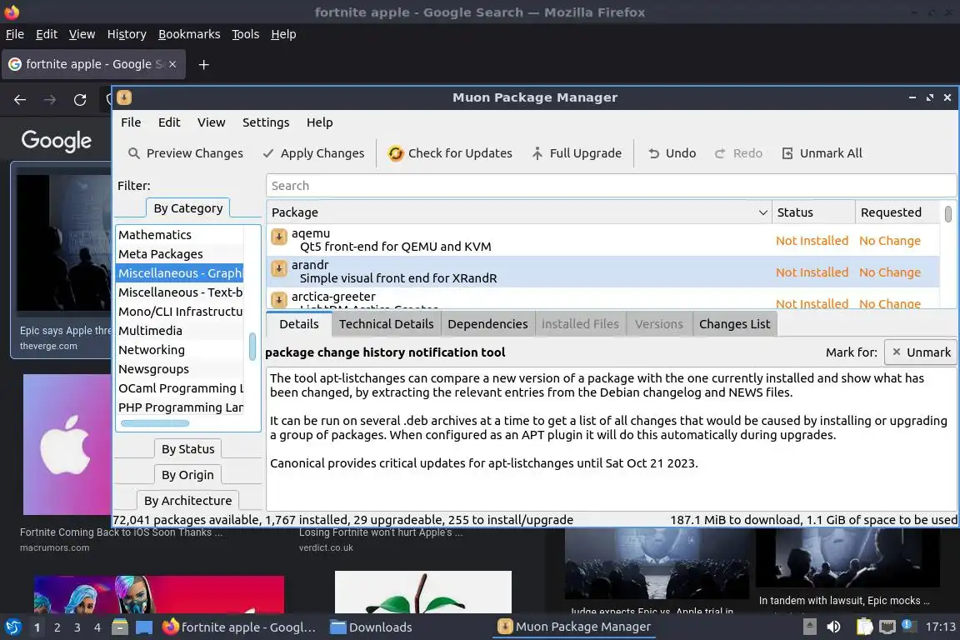The height and width of the screenshot is (640, 960).
Task: Switch to workspace 2 in taskbar
Action: pos(57,627)
